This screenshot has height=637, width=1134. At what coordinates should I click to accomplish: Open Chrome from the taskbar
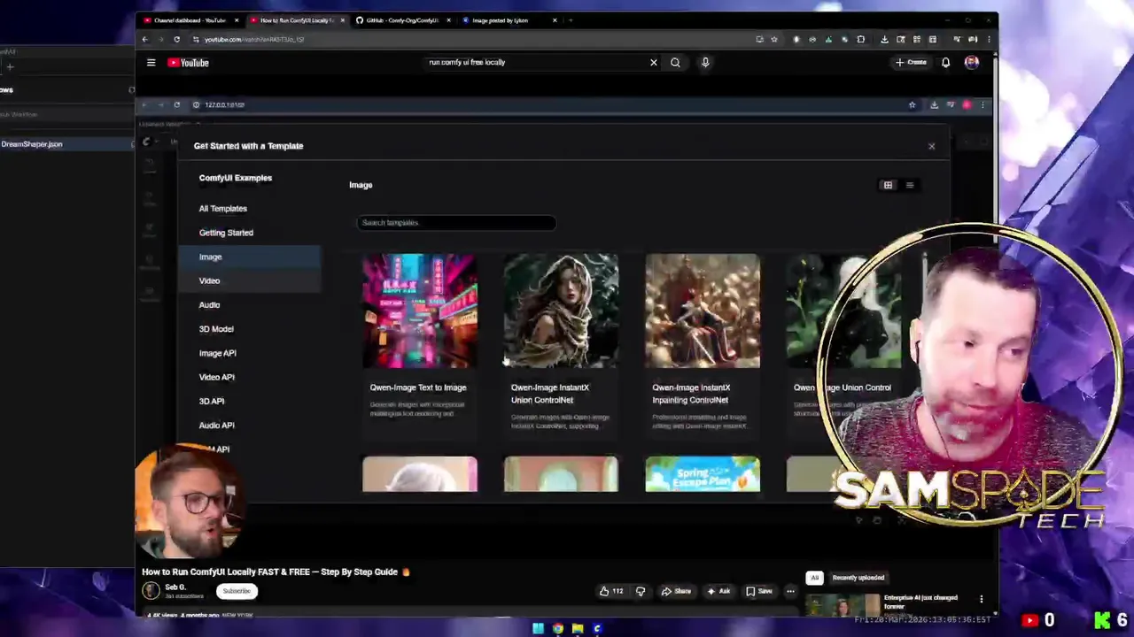557,629
